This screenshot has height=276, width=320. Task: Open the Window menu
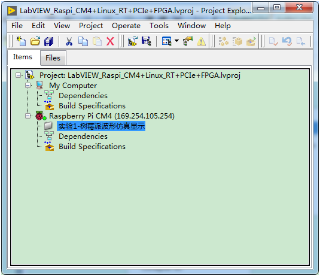[191, 26]
